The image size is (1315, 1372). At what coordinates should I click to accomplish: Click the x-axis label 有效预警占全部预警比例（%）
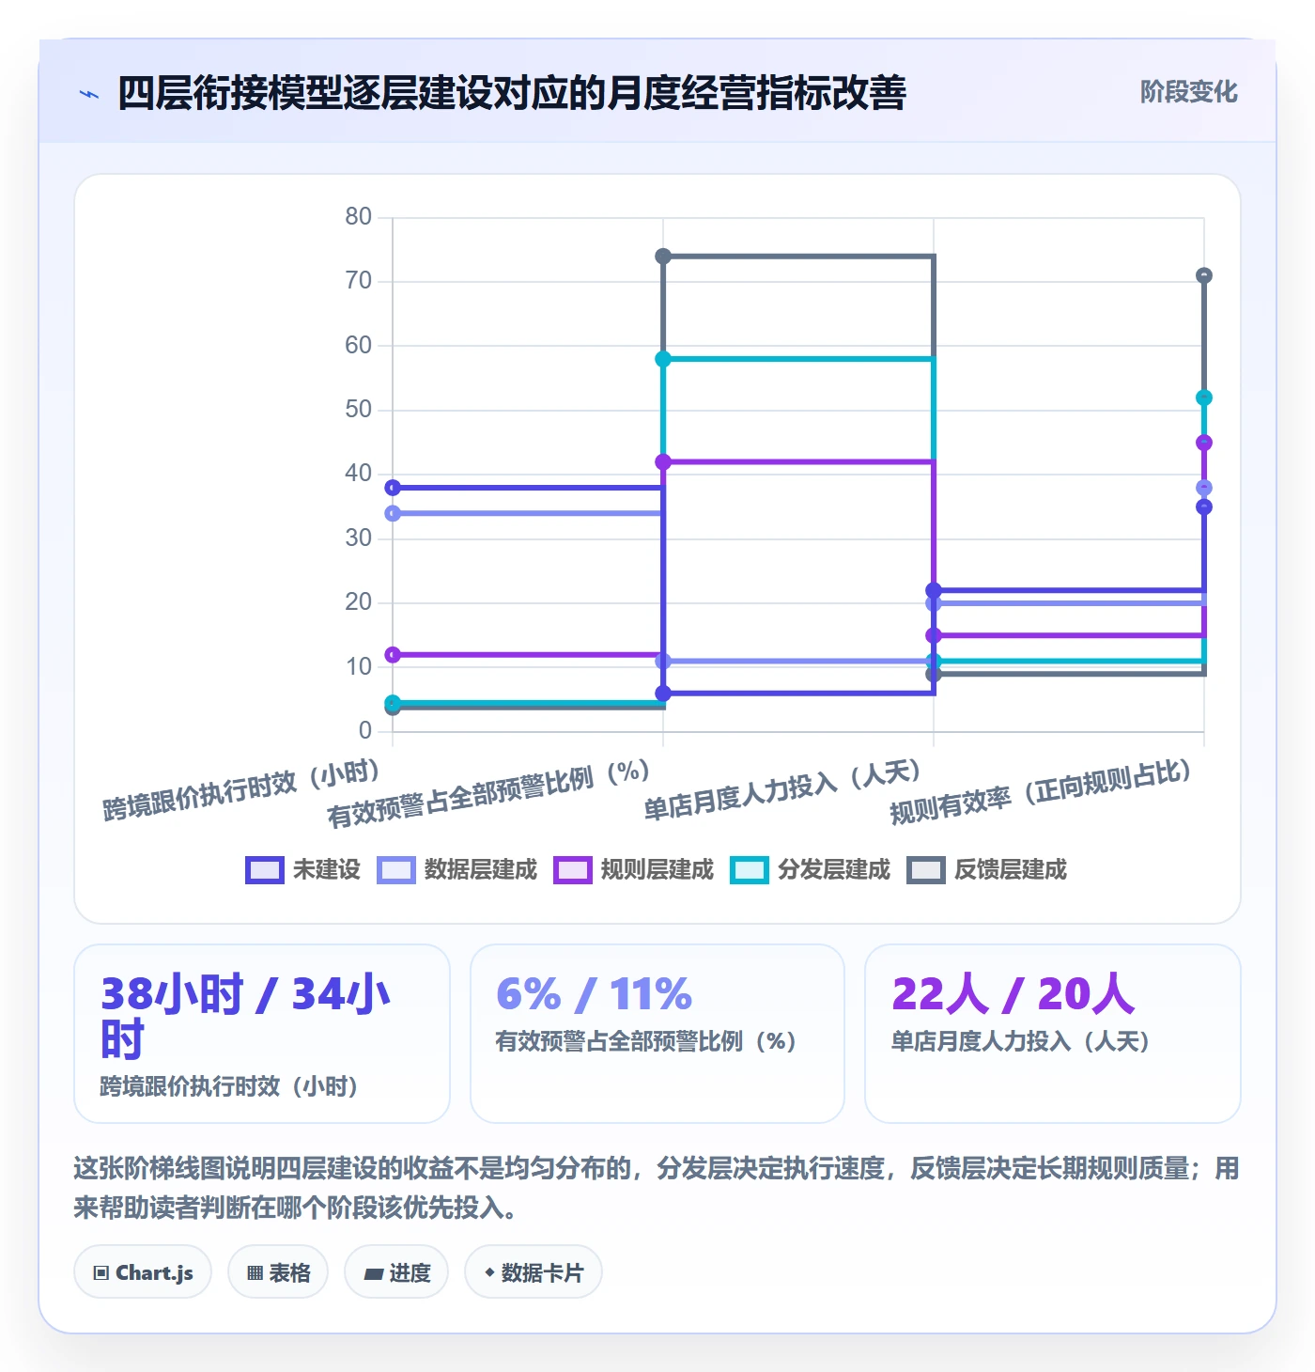click(x=488, y=795)
